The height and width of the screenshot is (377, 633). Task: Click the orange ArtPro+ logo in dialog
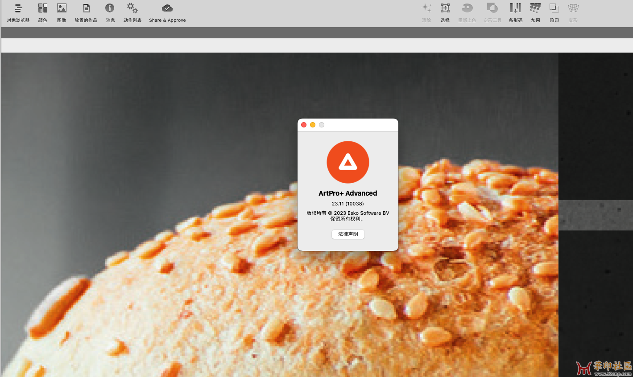coord(348,162)
